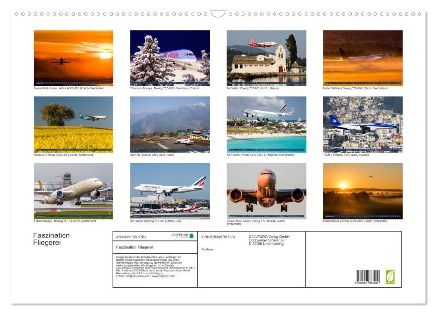This screenshot has height=314, width=436.
Task: Click 'Faszination Fliegerei' inside the info box
Action: [x=134, y=247]
